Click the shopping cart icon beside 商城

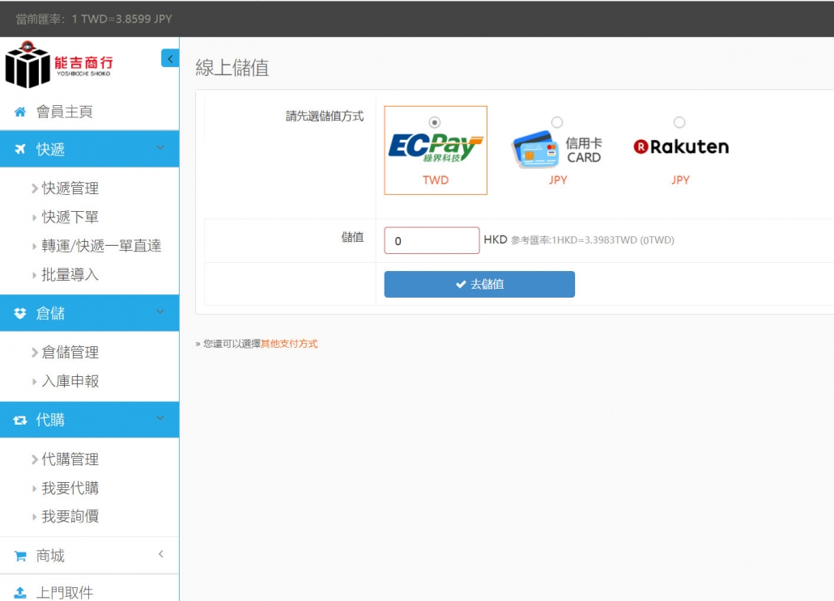point(20,557)
